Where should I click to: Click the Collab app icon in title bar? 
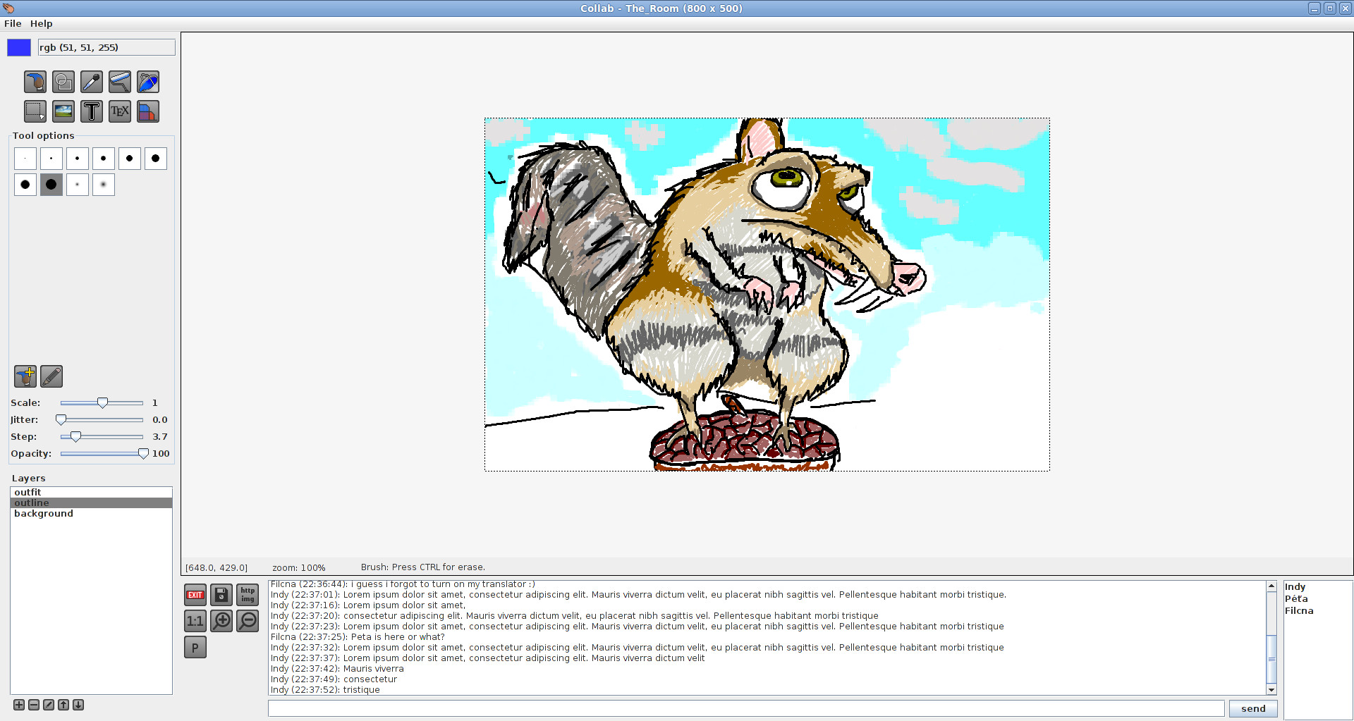click(8, 8)
